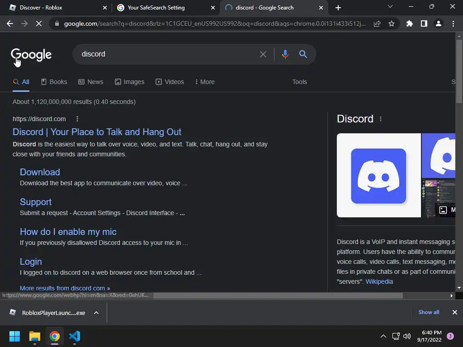Click the horizontal scrollbar thumb
Viewport: 463px width, 347px height.
tap(278, 295)
